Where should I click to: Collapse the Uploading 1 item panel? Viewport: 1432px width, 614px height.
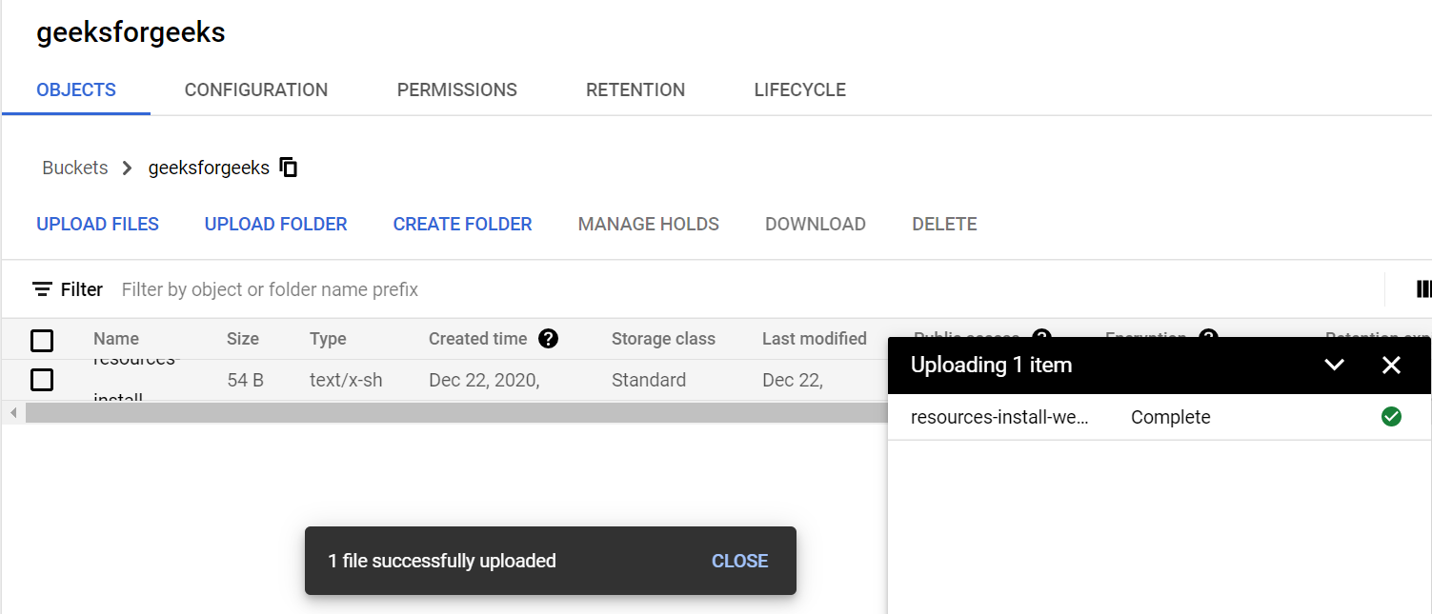coord(1334,365)
